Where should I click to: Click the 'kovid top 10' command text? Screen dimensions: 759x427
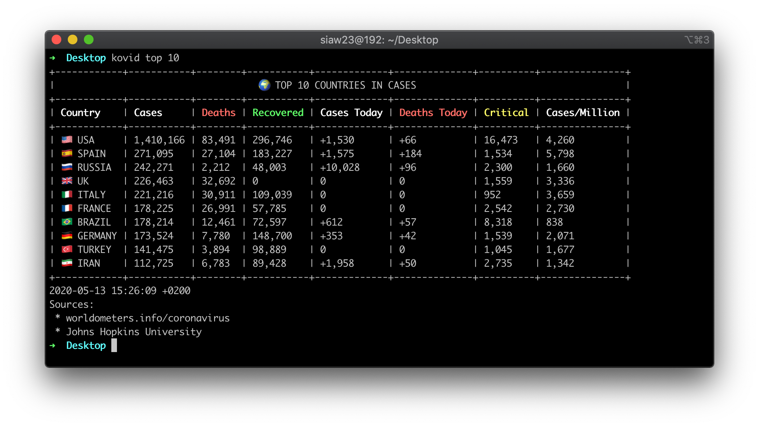click(x=145, y=58)
